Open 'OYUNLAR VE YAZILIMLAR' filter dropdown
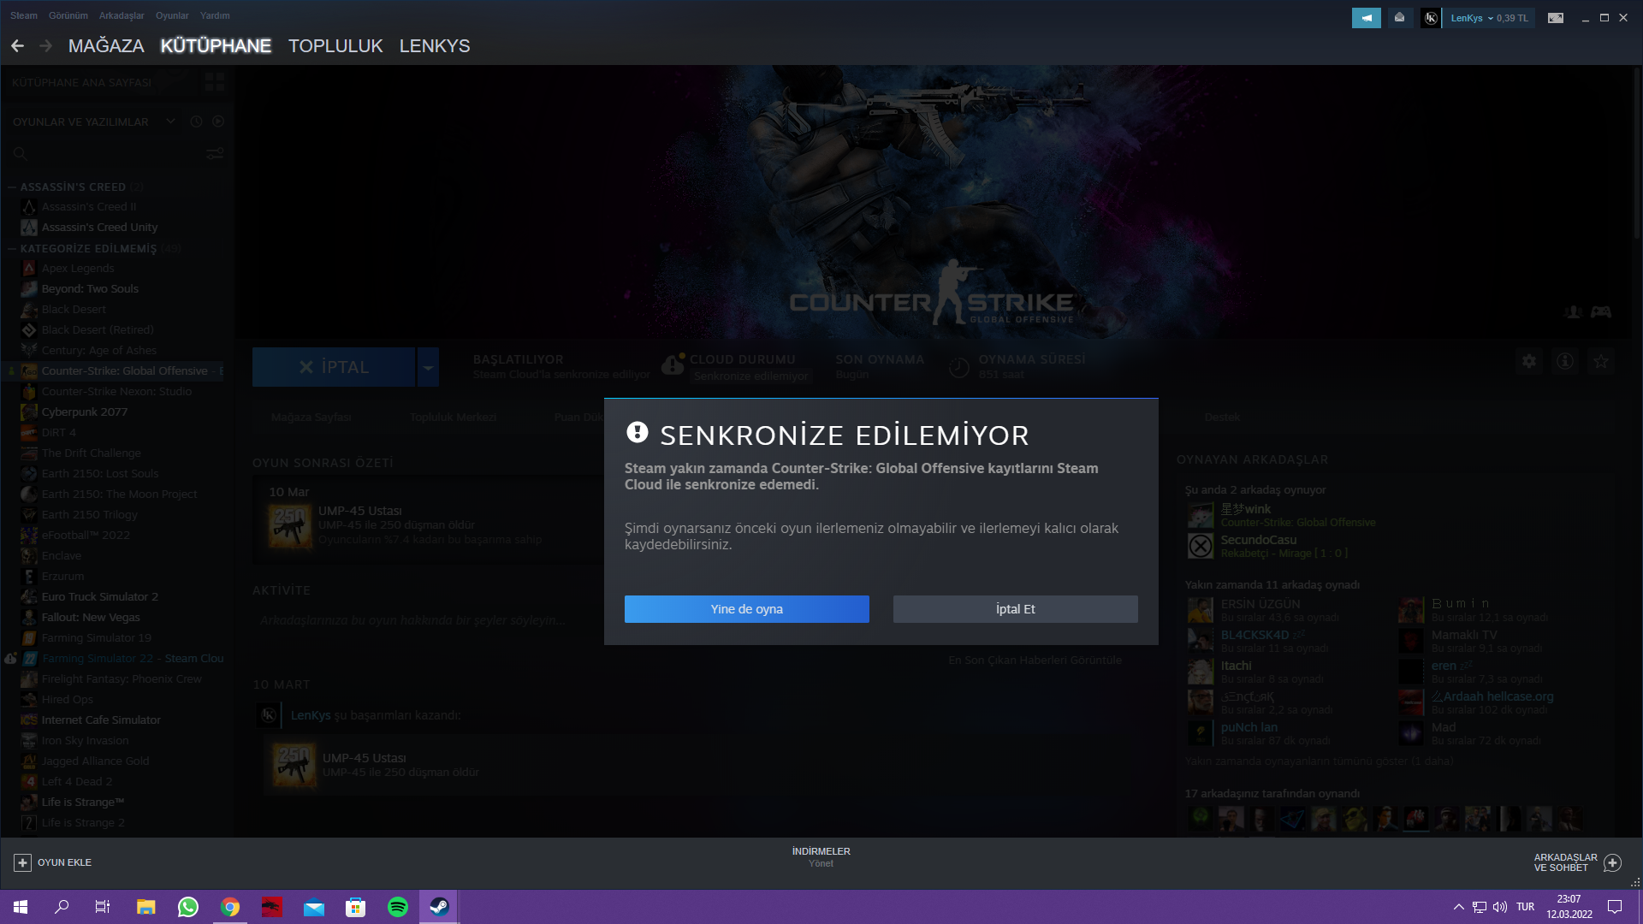 point(93,121)
